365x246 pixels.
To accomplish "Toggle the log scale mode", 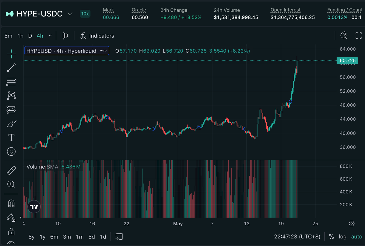I will click(342, 237).
